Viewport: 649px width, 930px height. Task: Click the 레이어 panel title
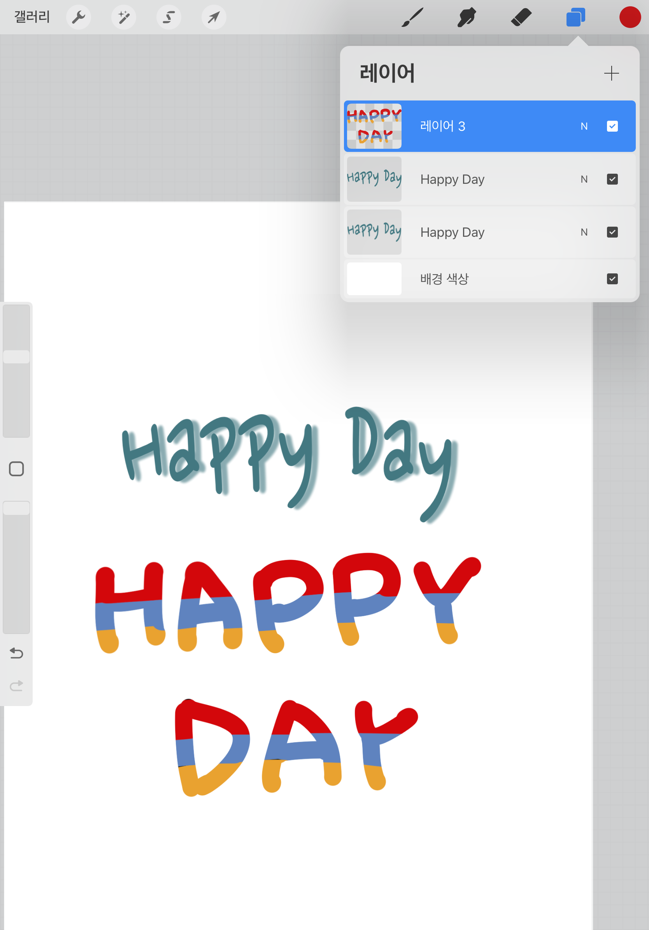coord(387,73)
